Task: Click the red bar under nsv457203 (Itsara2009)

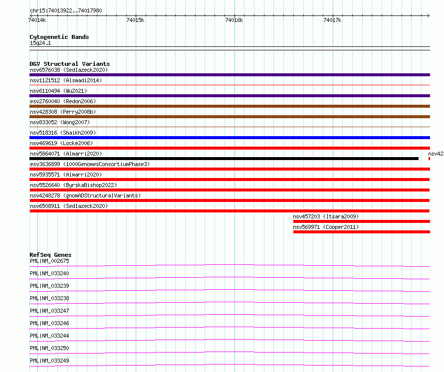Action: tap(362, 221)
